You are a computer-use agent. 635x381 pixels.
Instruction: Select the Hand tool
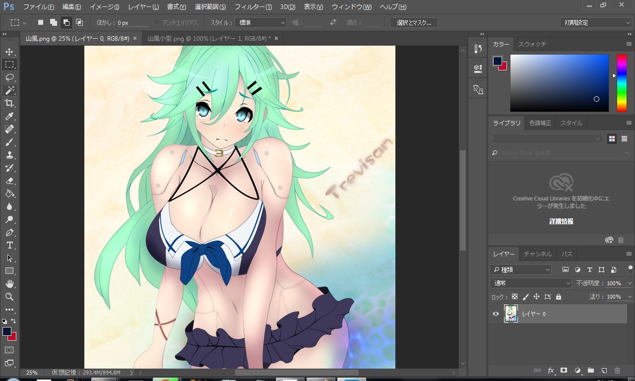pyautogui.click(x=9, y=284)
